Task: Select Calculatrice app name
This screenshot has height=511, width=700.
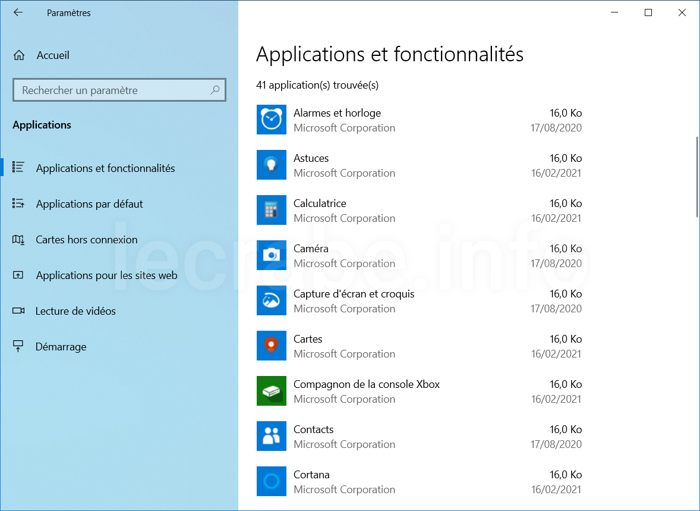Action: click(320, 203)
